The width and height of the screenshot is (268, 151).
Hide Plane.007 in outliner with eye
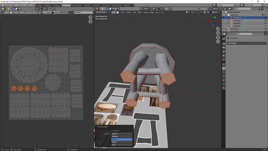[x=265, y=26]
